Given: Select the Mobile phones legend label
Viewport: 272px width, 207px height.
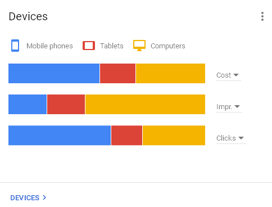Looking at the screenshot, I should pos(49,46).
